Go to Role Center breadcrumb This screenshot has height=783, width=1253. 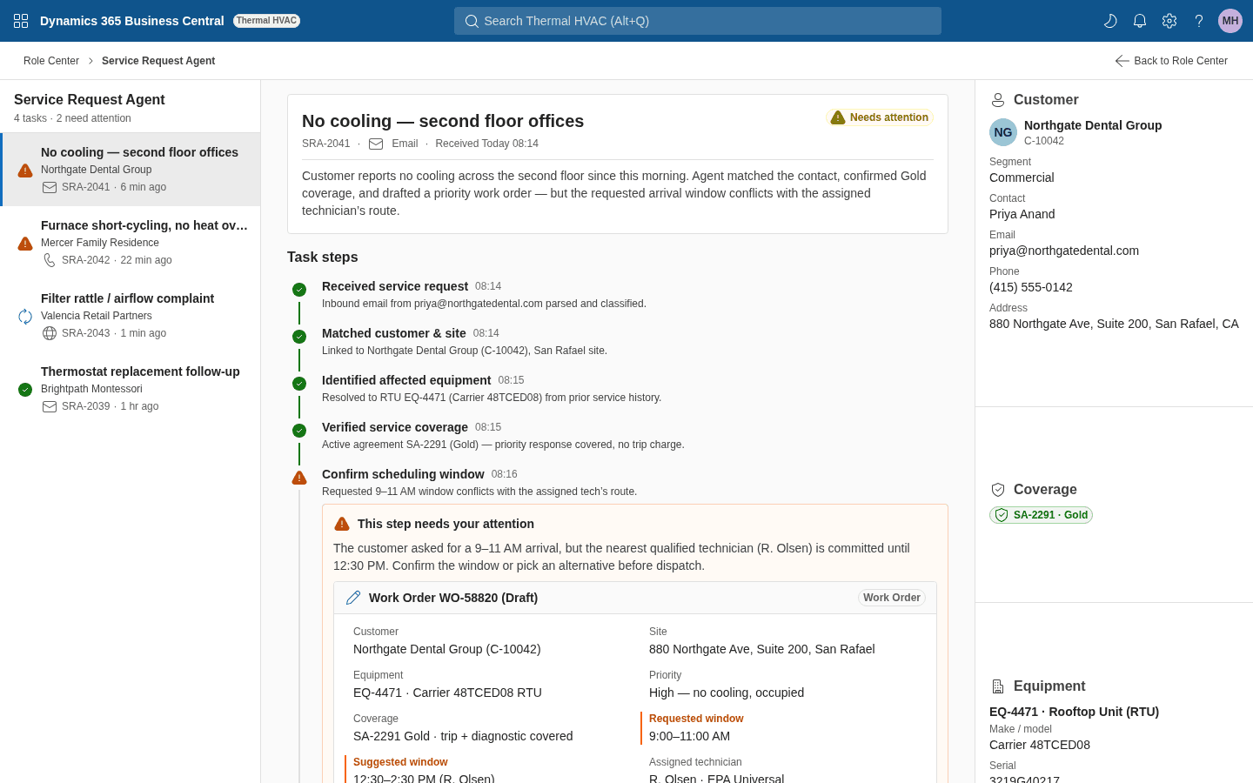(x=51, y=61)
